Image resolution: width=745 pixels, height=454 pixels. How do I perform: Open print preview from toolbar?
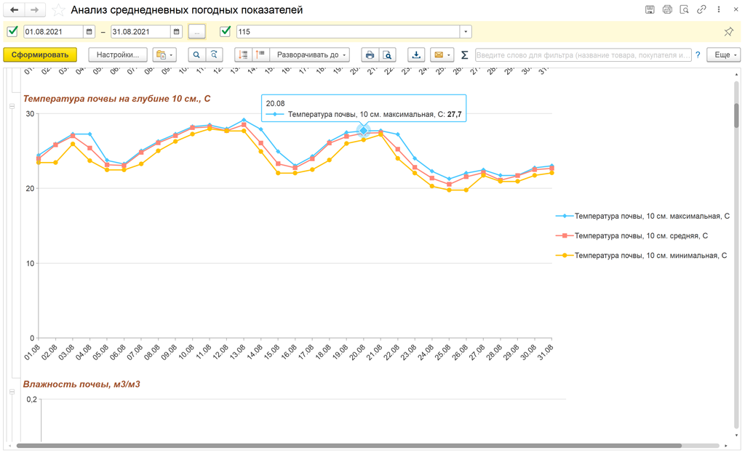[x=388, y=55]
